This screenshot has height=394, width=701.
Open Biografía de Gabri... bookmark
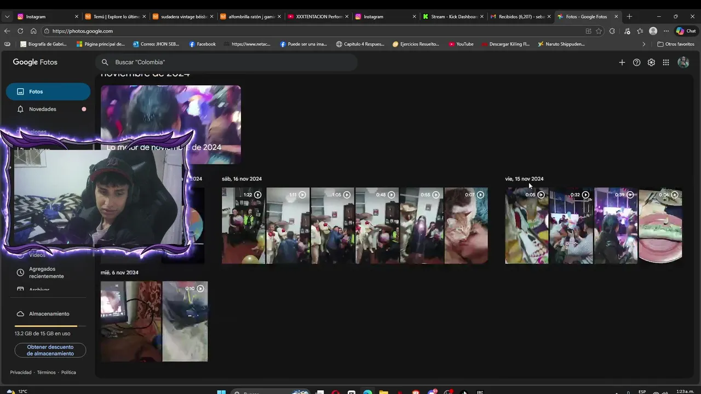tap(43, 44)
